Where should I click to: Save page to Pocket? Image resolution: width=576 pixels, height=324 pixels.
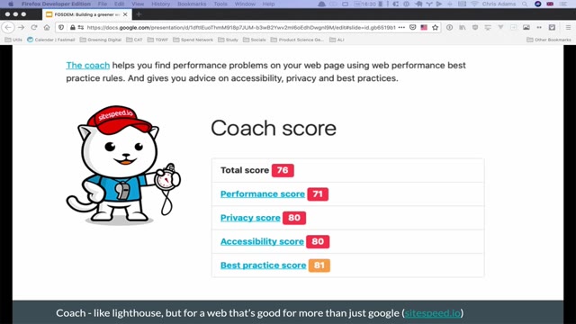click(x=412, y=28)
